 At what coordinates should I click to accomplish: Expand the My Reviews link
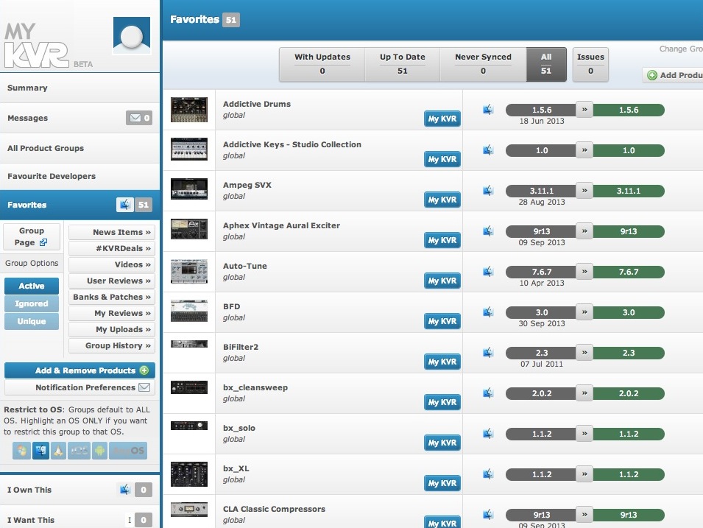pyautogui.click(x=112, y=313)
